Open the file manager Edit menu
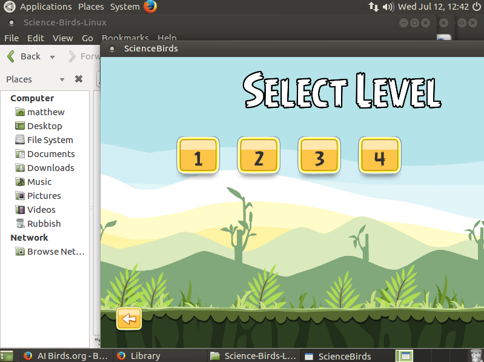This screenshot has height=362, width=484. click(x=36, y=38)
